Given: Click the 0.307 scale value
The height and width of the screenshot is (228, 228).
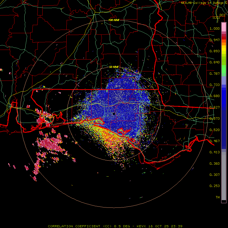Looking at the screenshot, I should tap(215, 175).
